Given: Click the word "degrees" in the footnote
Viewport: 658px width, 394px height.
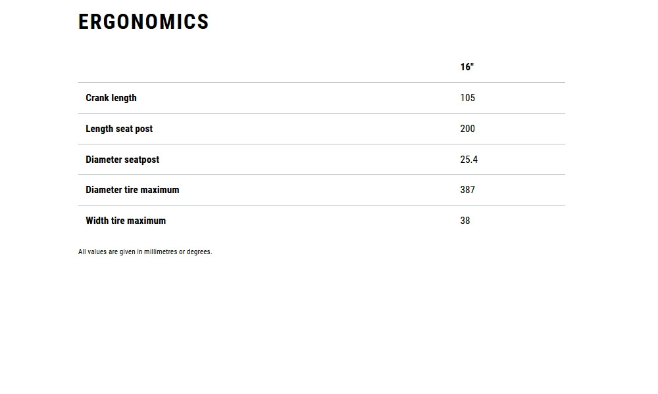Looking at the screenshot, I should 199,252.
